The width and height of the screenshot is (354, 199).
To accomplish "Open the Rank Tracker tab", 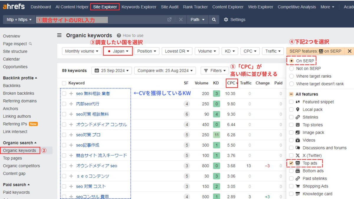I will (195, 7).
